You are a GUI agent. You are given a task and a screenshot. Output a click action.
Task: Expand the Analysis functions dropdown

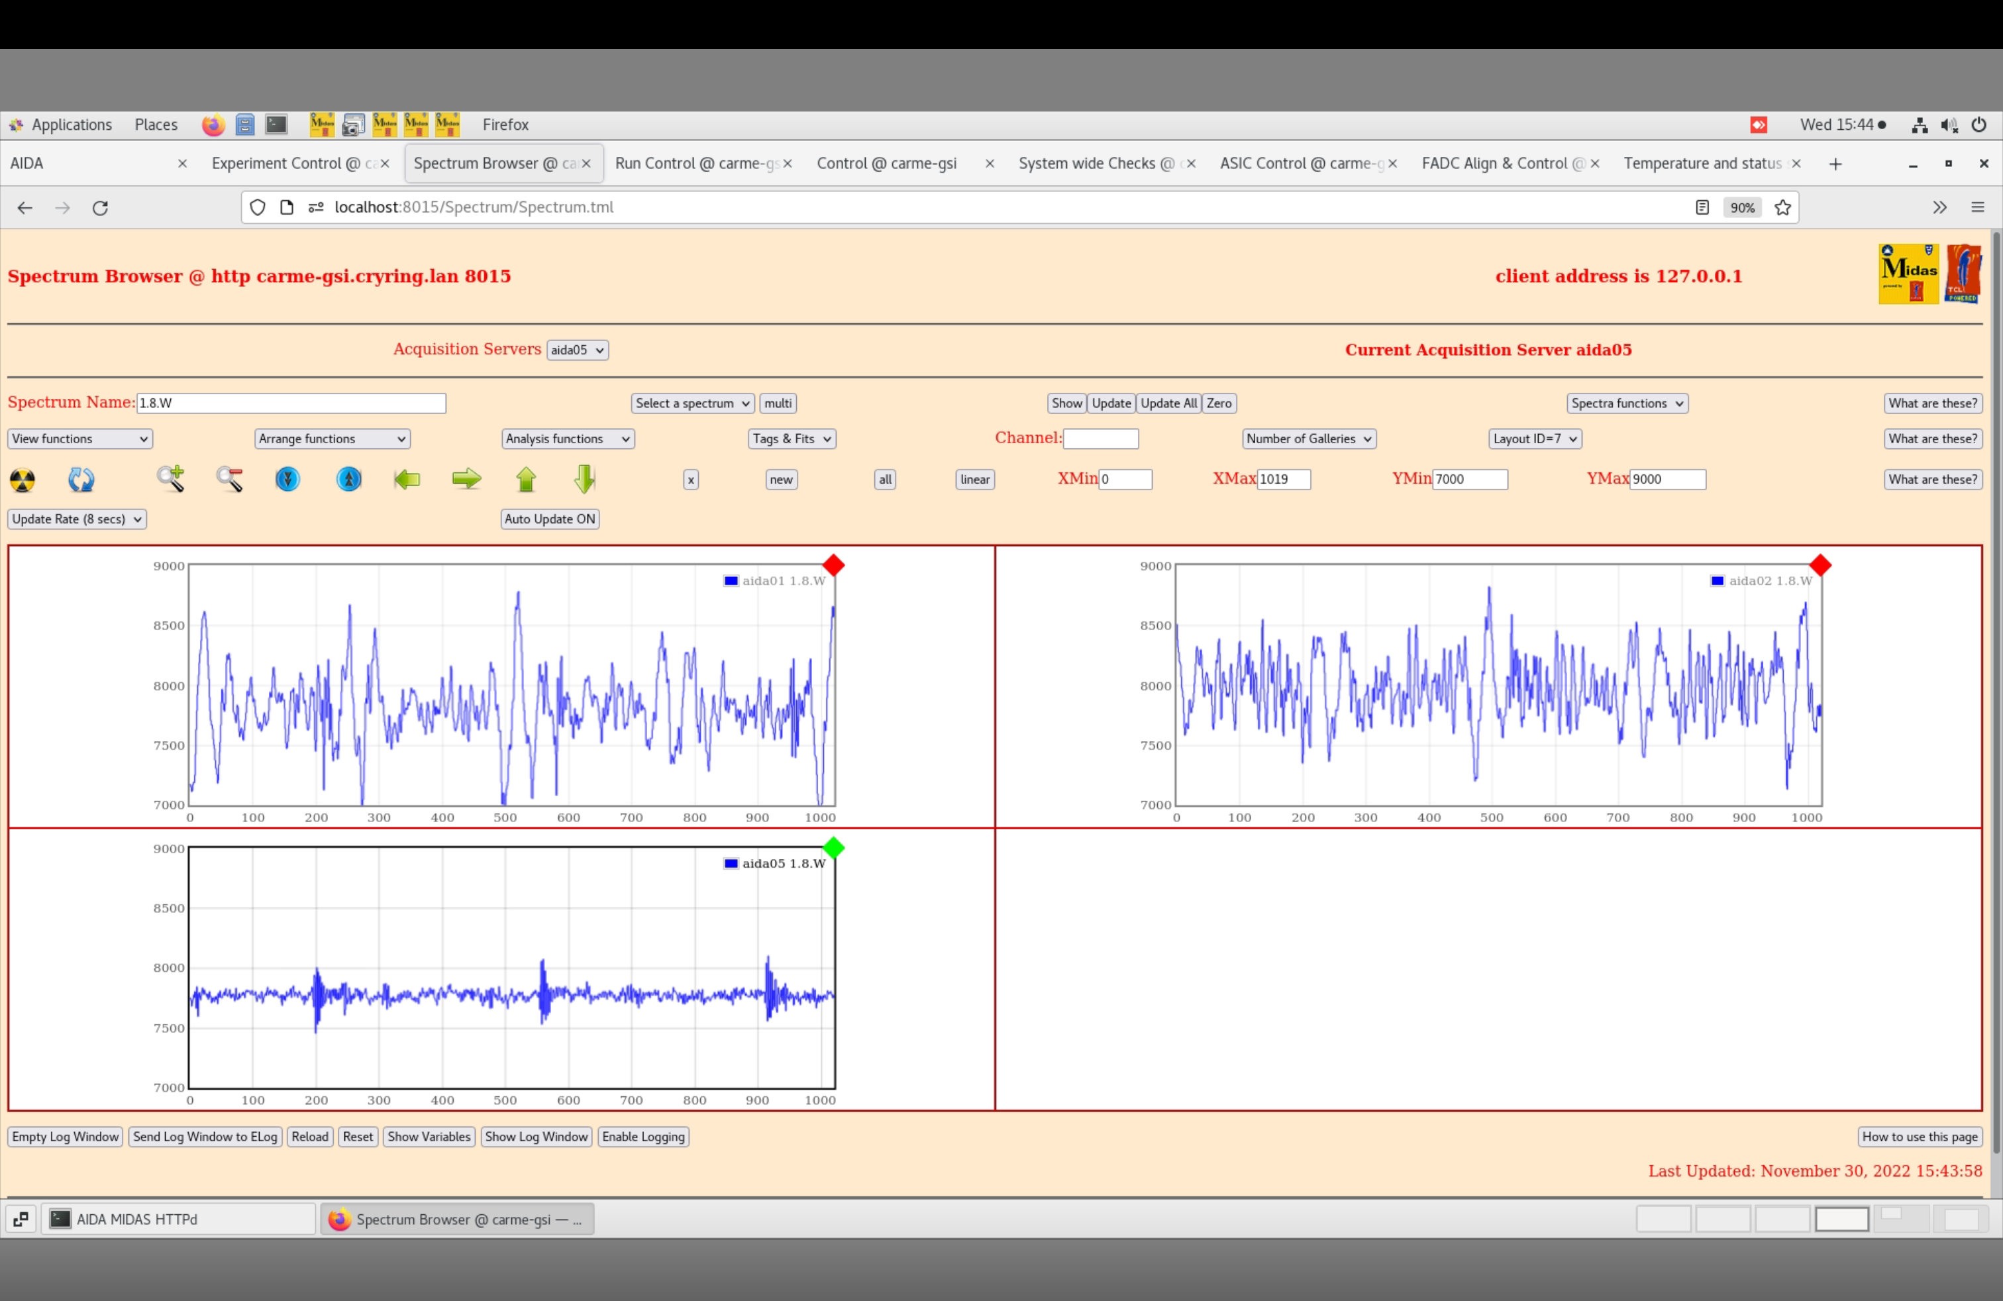568,439
